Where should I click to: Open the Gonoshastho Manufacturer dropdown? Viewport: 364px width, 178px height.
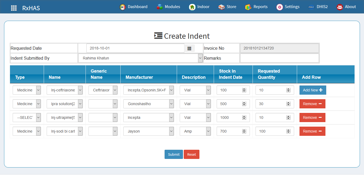[149, 104]
